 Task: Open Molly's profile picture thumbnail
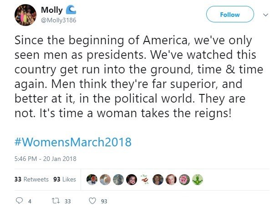(x=25, y=15)
